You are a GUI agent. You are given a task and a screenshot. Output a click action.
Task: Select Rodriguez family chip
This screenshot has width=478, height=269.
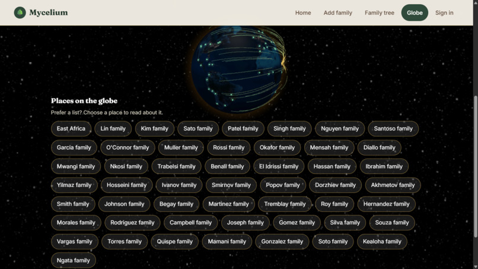pyautogui.click(x=132, y=223)
